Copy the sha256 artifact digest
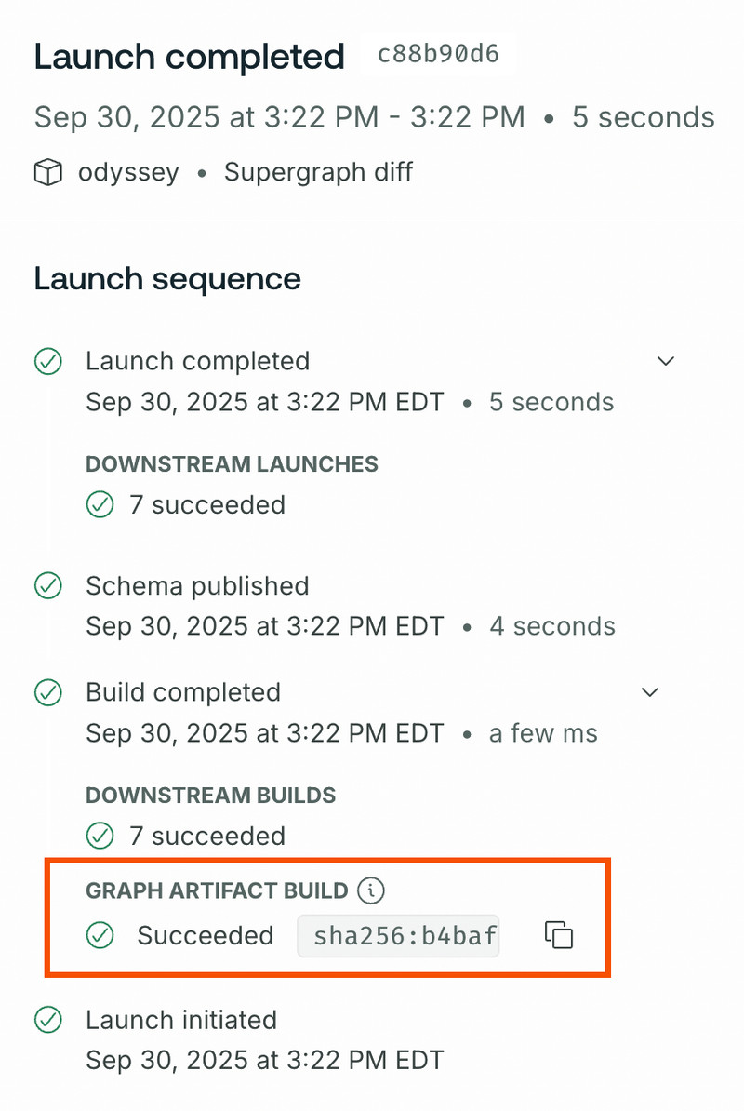Image resolution: width=744 pixels, height=1111 pixels. click(x=558, y=935)
